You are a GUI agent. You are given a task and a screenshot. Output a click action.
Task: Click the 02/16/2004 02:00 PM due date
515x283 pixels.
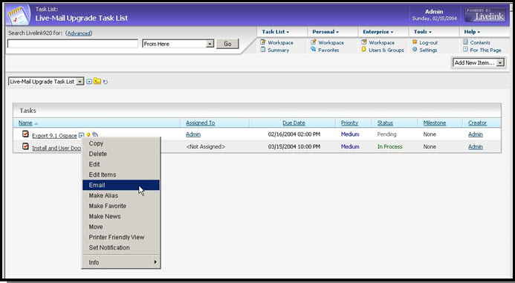294,134
